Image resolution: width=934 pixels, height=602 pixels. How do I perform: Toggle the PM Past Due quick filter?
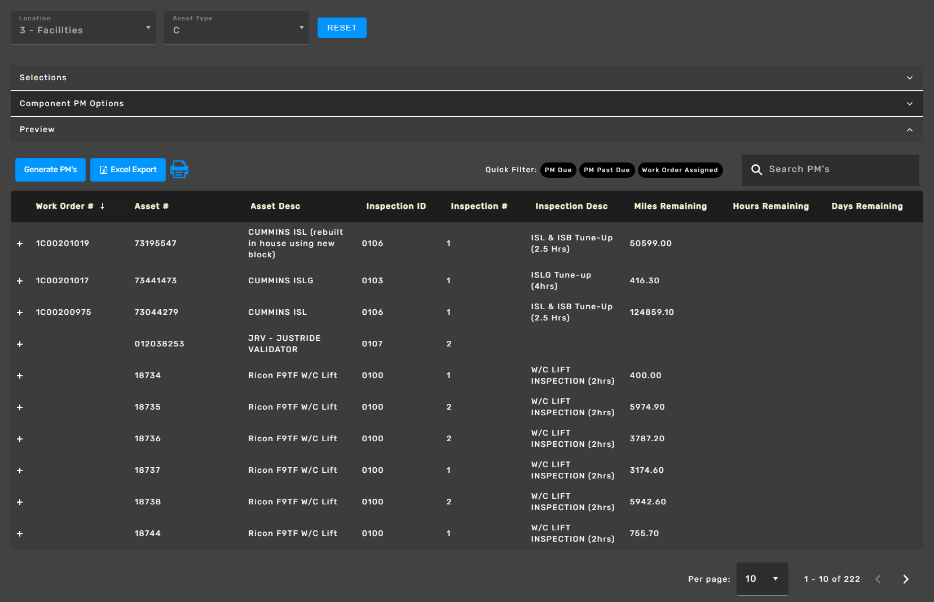point(606,170)
